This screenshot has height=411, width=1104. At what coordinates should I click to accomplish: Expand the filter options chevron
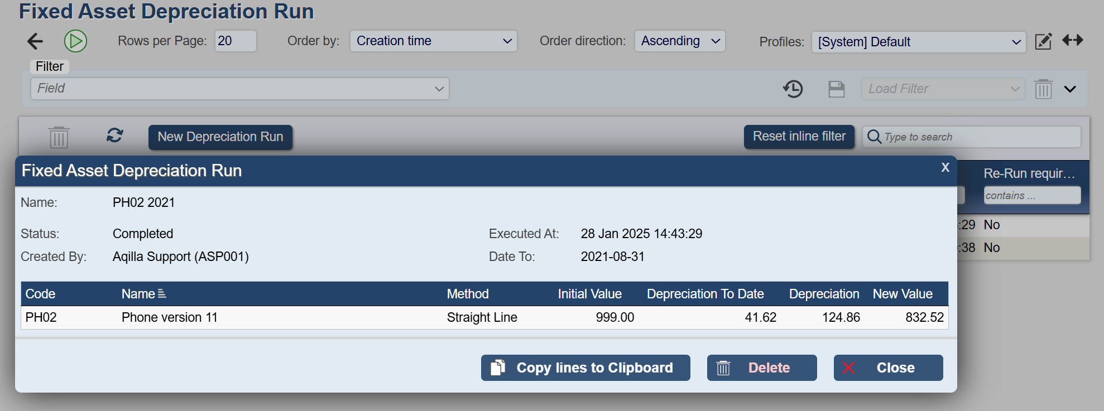point(1069,89)
